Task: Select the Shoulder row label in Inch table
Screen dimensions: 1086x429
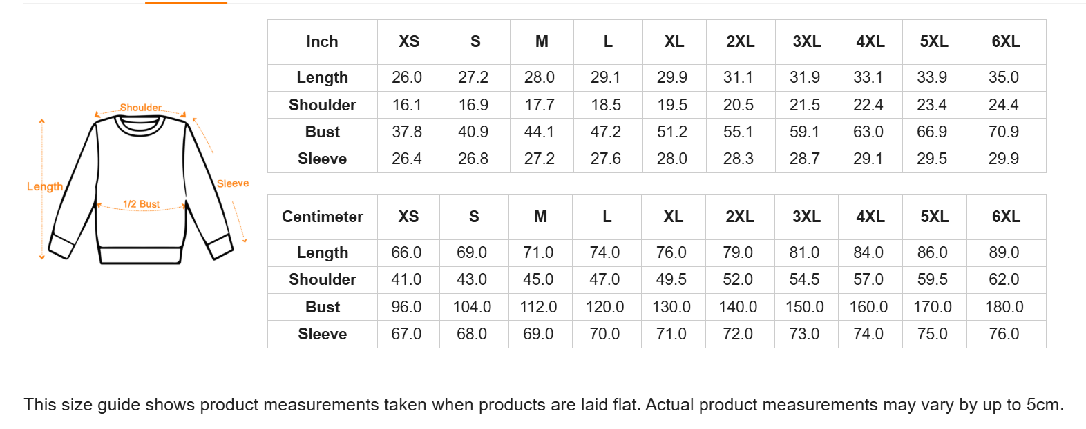Action: (x=323, y=105)
